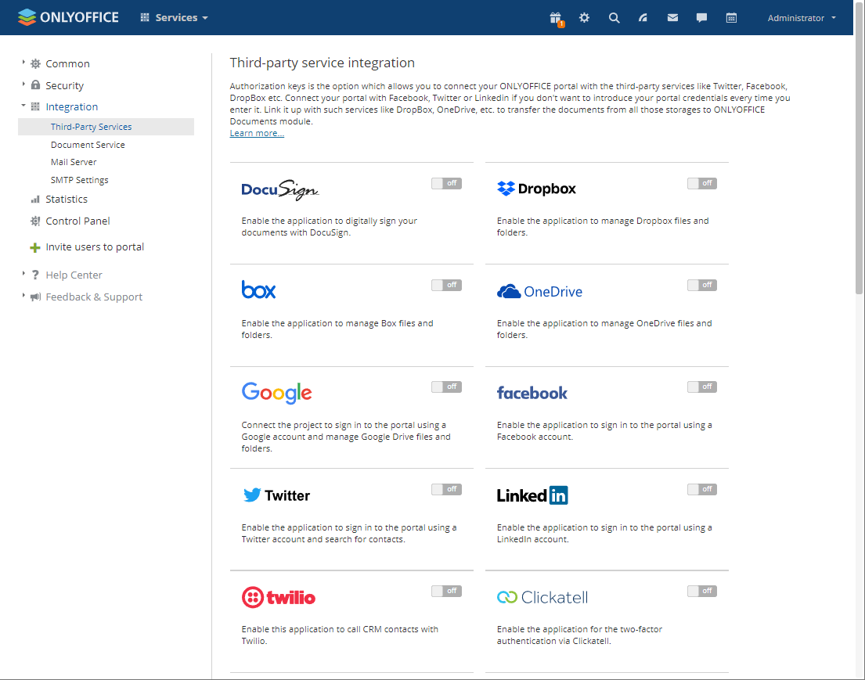Click Invite users to portal
Screen dimensions: 865x680
[95, 247]
